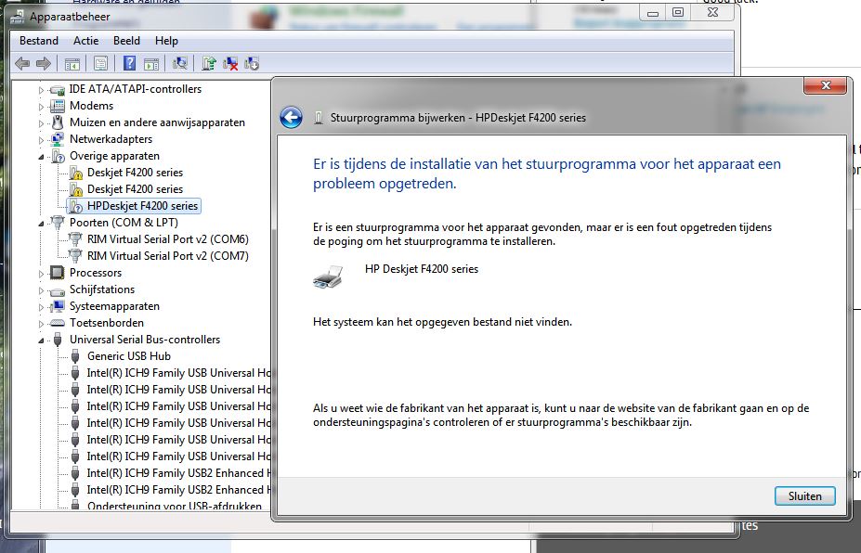This screenshot has height=553, width=861.
Task: Open the Help menu
Action: pyautogui.click(x=166, y=41)
